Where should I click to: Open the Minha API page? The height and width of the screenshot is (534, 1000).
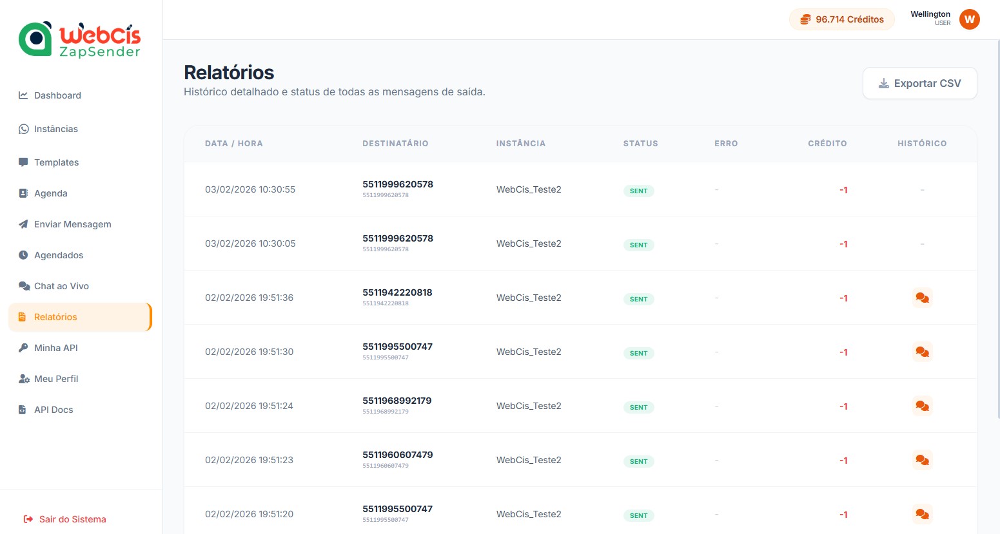(x=55, y=348)
